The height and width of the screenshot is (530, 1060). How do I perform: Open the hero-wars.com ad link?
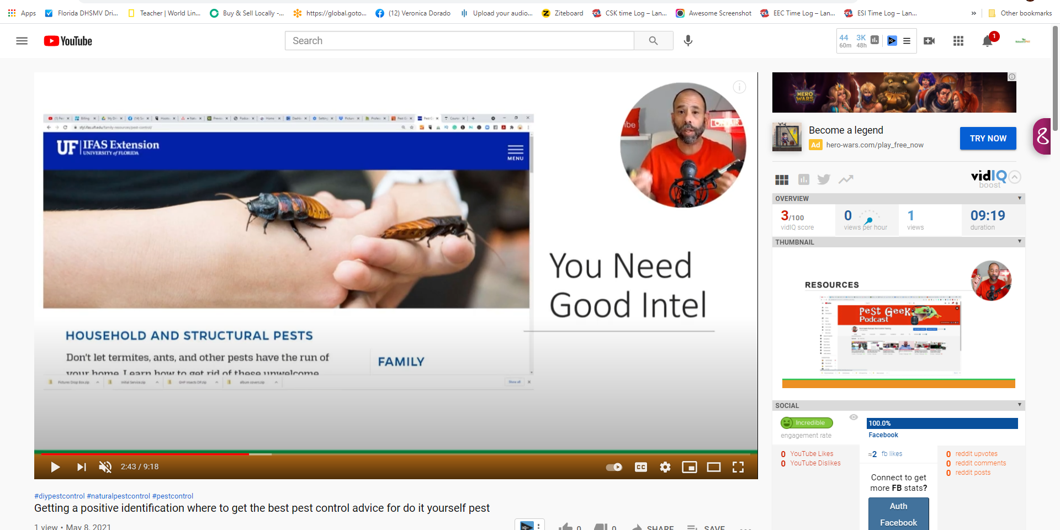coord(875,145)
